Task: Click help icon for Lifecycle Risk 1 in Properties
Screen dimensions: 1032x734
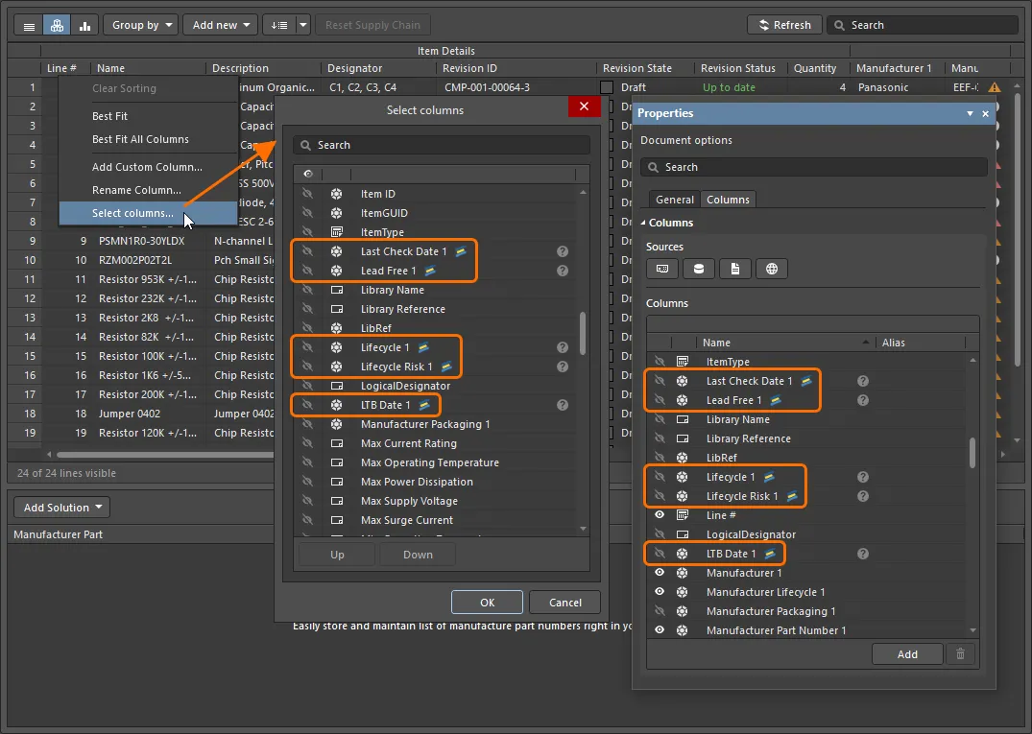Action: click(x=863, y=496)
